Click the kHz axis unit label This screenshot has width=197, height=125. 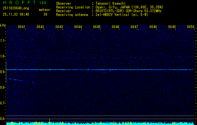pos(3,25)
